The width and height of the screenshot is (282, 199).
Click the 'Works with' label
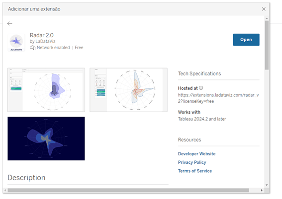click(189, 112)
